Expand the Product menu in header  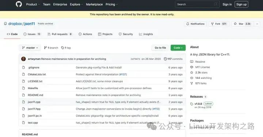33,4
